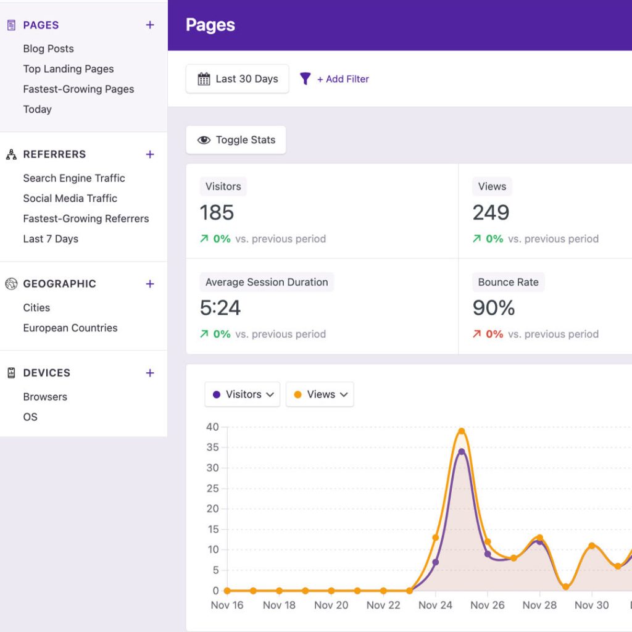Add a new report under Referrers
The height and width of the screenshot is (632, 632).
150,154
